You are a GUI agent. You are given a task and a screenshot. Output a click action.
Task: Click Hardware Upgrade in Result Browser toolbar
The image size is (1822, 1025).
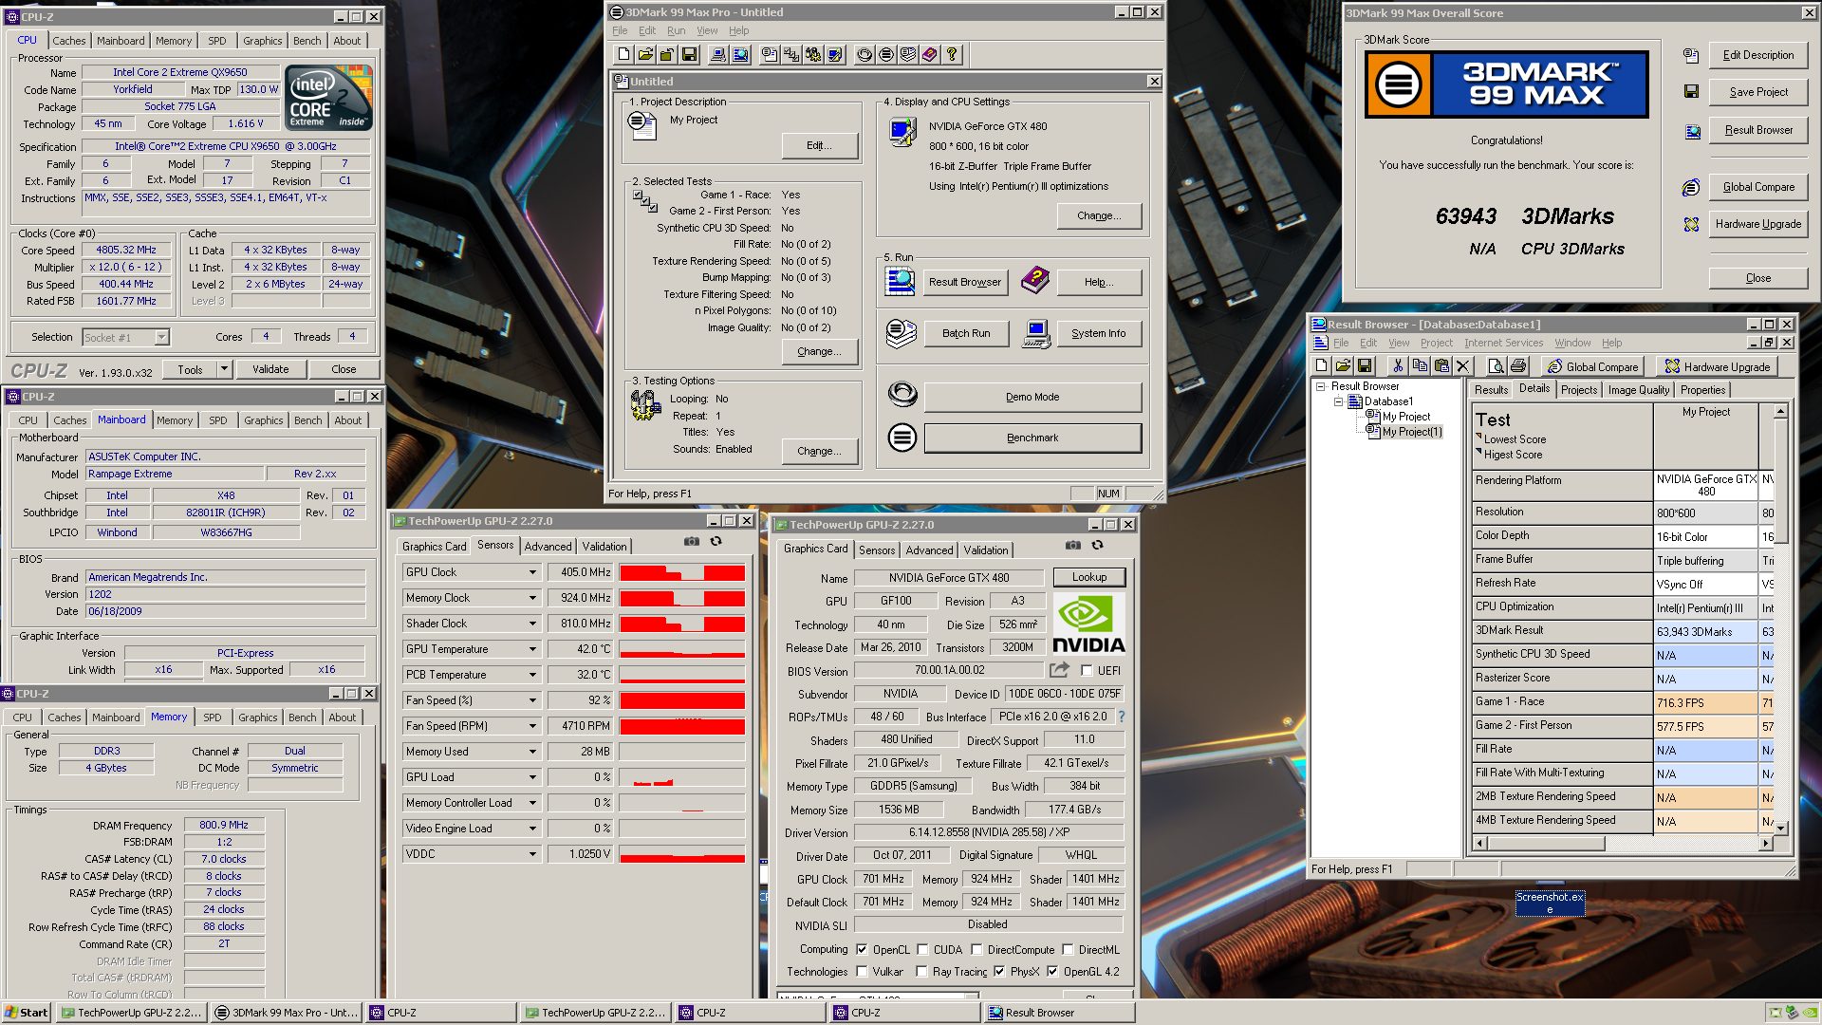1718,366
